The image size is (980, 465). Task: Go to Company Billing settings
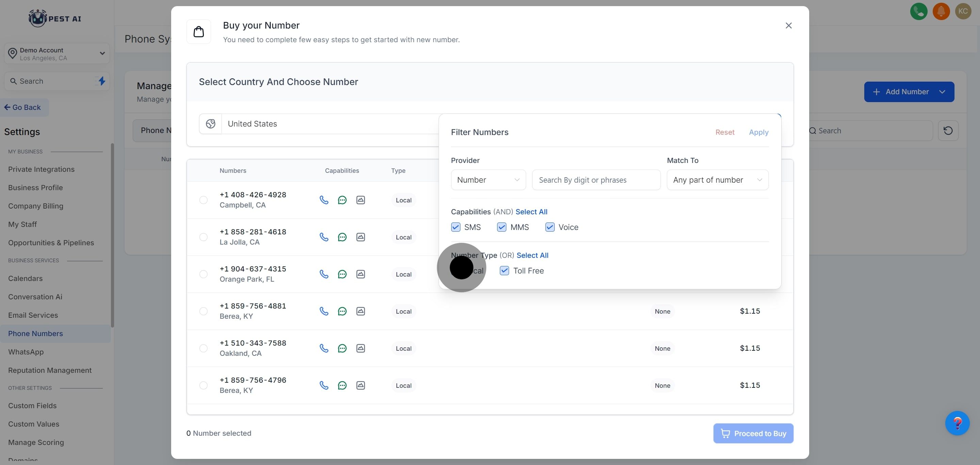pos(36,206)
